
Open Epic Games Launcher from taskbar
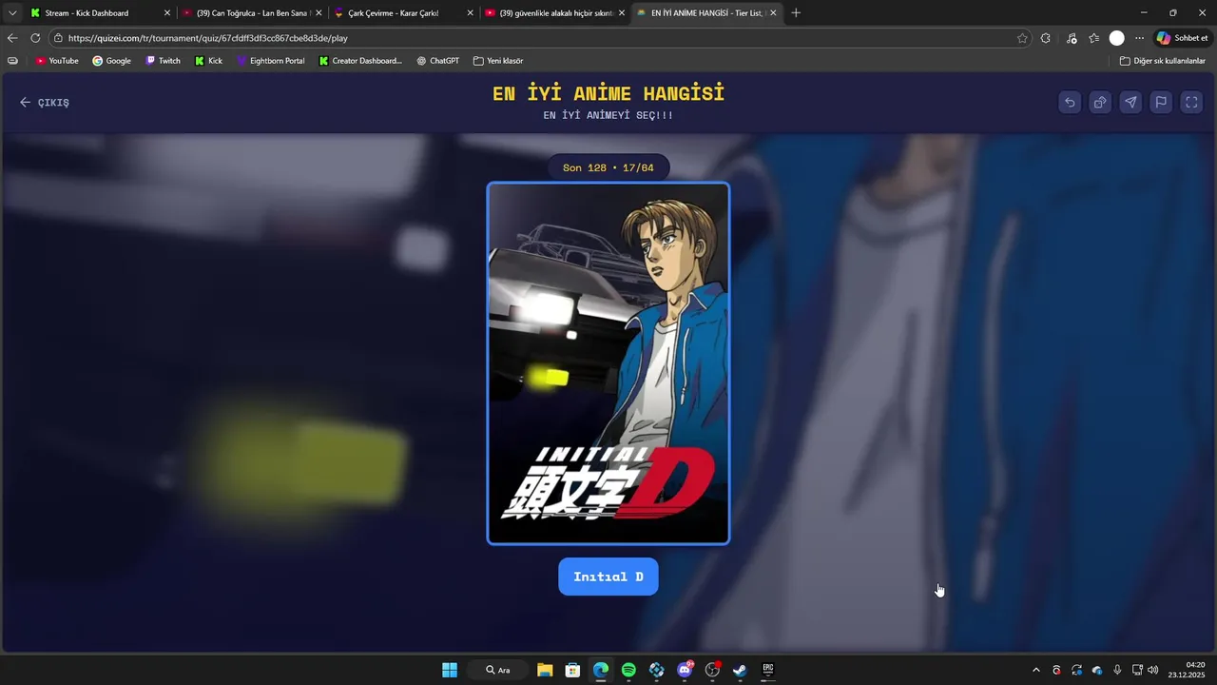[x=768, y=670]
